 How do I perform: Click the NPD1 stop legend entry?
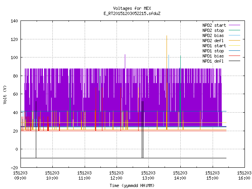pyautogui.click(x=213, y=51)
